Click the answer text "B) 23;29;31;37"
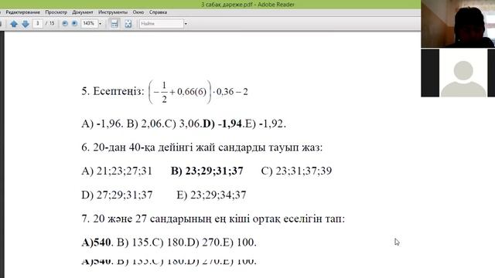Viewport: 495px width, 278px height. (207, 171)
